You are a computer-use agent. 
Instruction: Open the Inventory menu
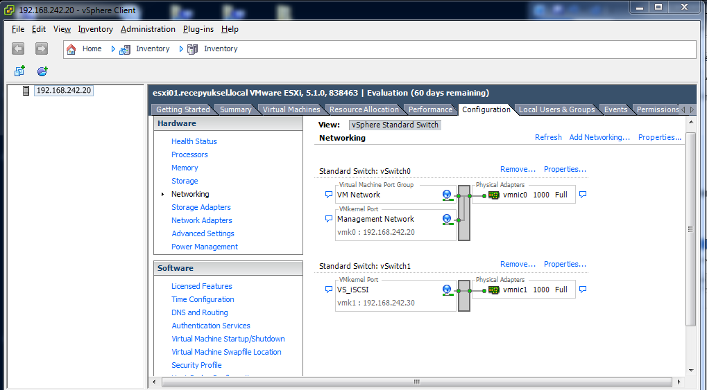tap(96, 29)
